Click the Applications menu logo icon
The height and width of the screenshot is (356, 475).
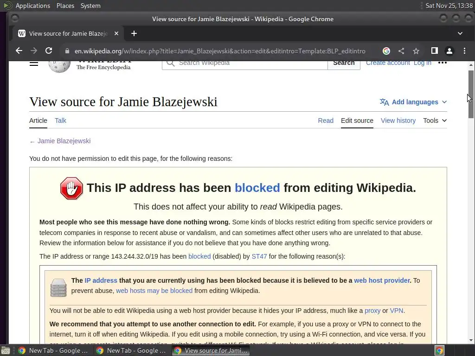pyautogui.click(x=8, y=6)
